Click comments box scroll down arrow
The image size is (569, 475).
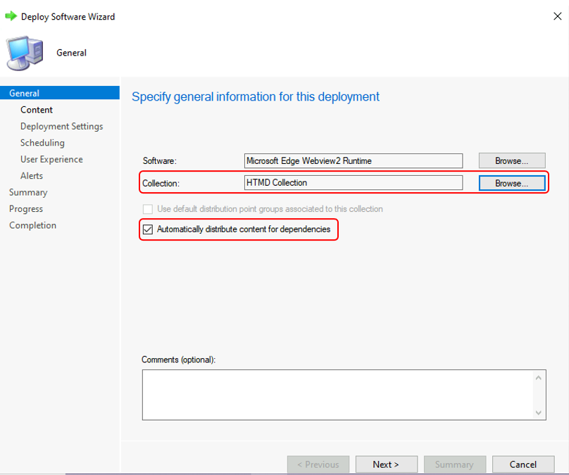pos(539,412)
